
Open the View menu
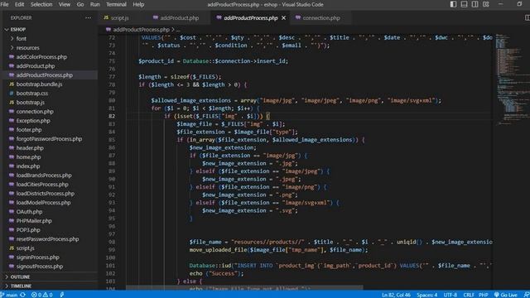coord(65,4)
